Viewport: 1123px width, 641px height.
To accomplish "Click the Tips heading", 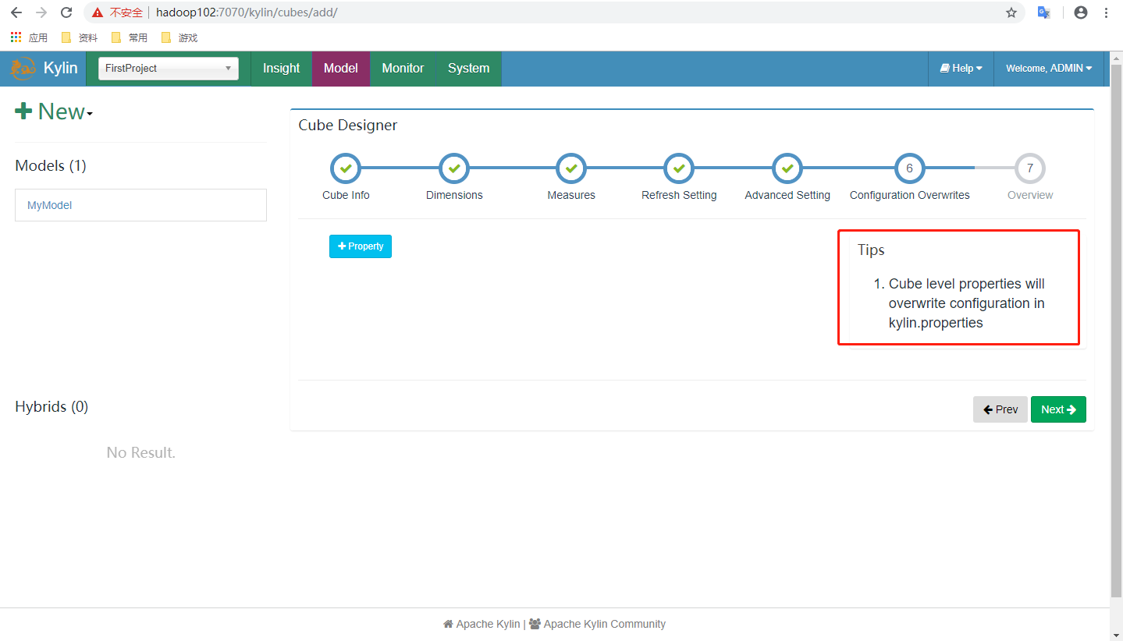I will (x=871, y=250).
